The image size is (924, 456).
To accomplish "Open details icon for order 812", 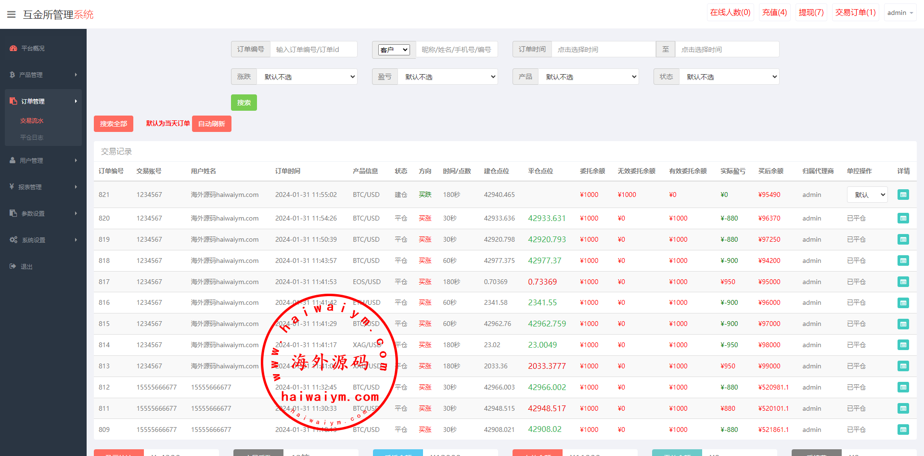I will (x=903, y=387).
